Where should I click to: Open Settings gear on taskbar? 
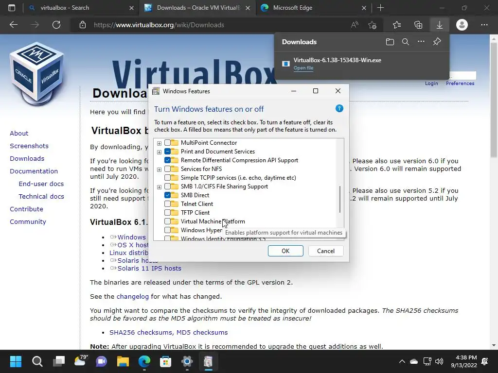point(187,361)
